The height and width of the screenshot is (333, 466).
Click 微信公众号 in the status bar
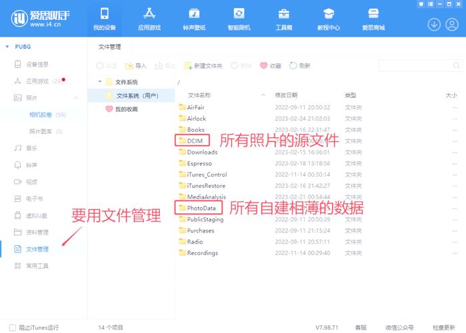coord(399,328)
